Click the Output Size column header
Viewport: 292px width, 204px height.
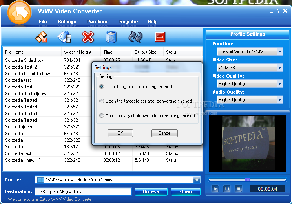[148, 52]
